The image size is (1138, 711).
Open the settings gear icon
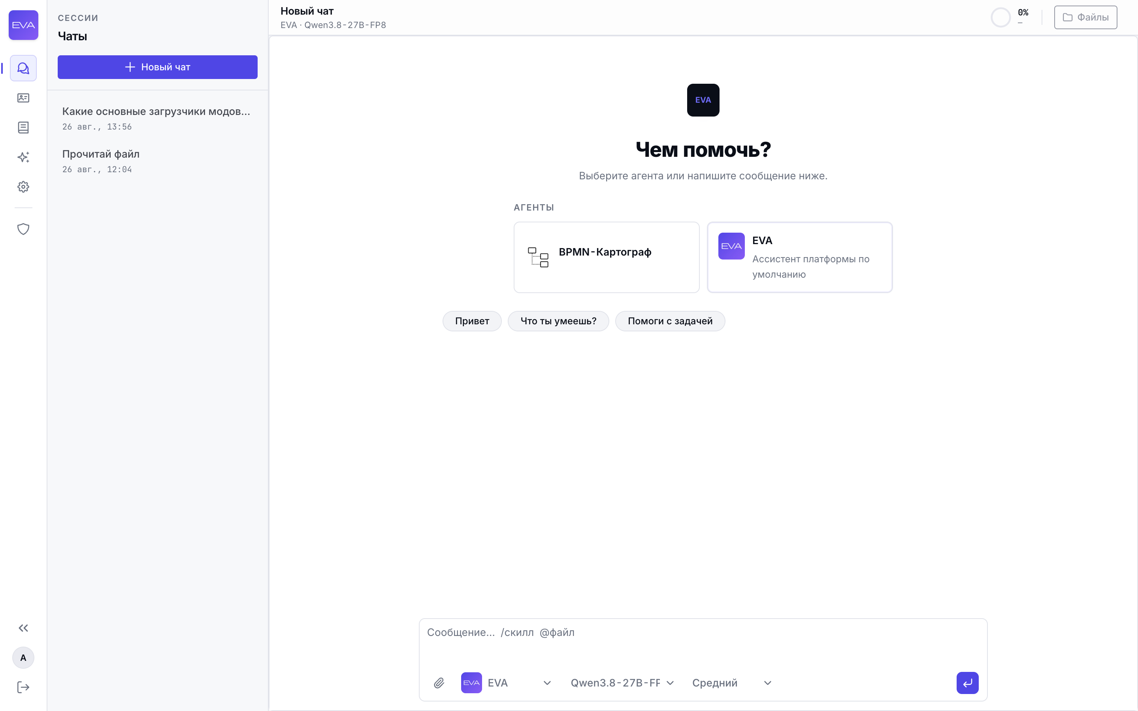[23, 187]
